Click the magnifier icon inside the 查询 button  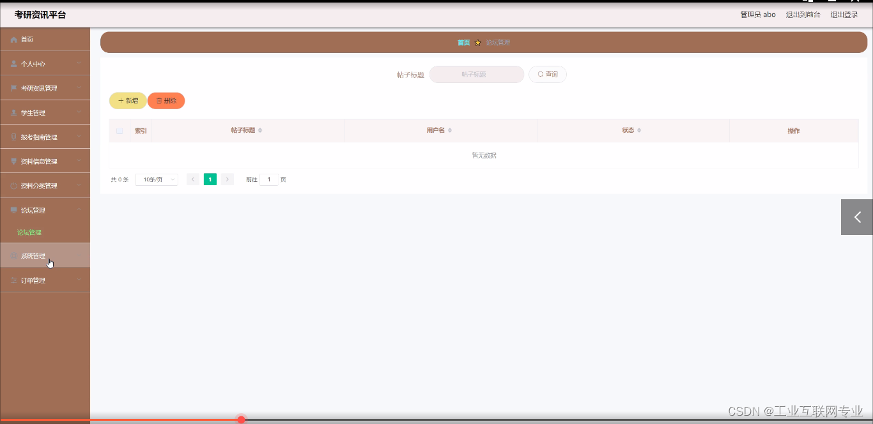540,74
